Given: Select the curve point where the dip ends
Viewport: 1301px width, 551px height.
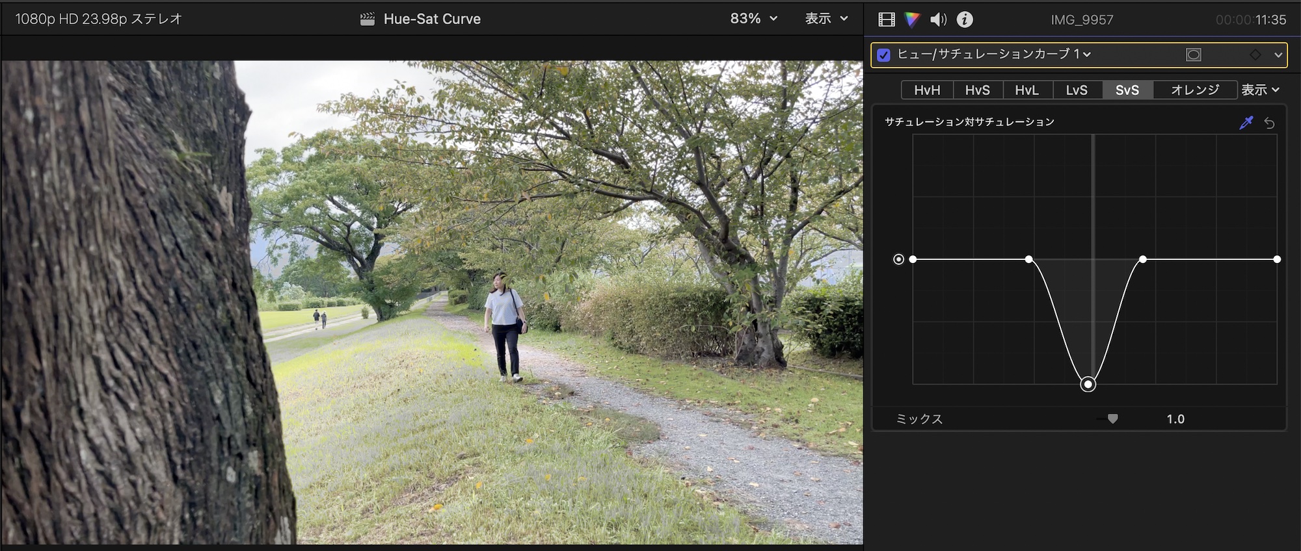Looking at the screenshot, I should pyautogui.click(x=1143, y=259).
